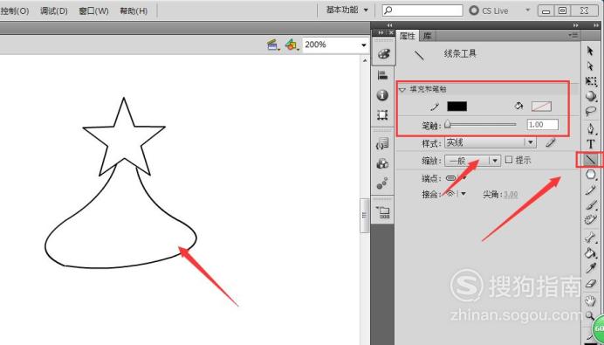Select the 3D Rotation tool
This screenshot has width=604, height=345.
point(591,96)
